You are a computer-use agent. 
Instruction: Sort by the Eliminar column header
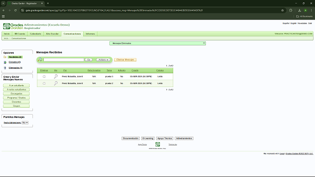click(44, 70)
